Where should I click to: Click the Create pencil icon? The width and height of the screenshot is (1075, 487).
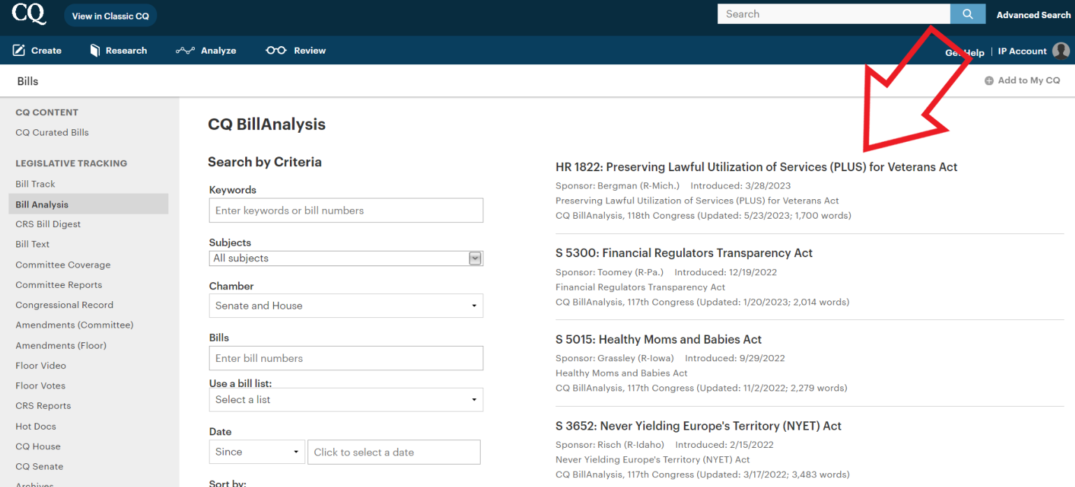[19, 50]
